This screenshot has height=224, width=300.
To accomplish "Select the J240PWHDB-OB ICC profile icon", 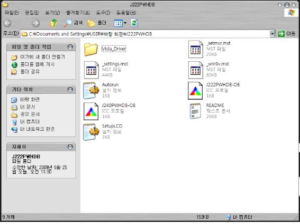I will [x=91, y=111].
